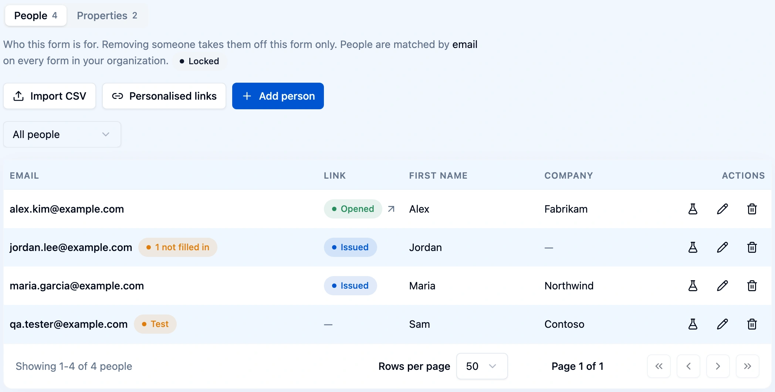
Task: Edit alex.kim@example.com with the pencil icon
Action: coord(722,209)
